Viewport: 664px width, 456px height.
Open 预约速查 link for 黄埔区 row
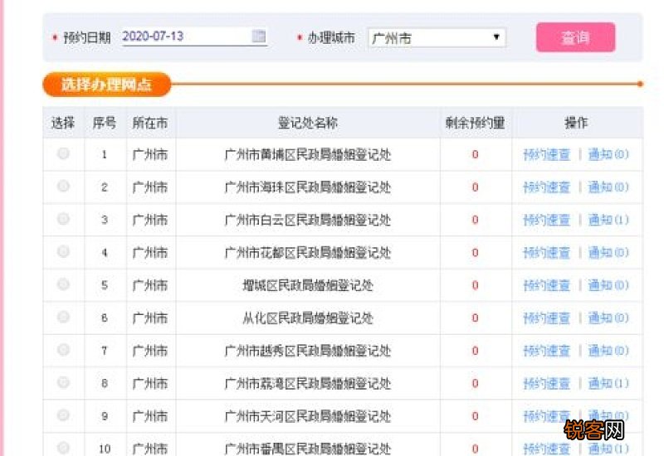click(547, 154)
